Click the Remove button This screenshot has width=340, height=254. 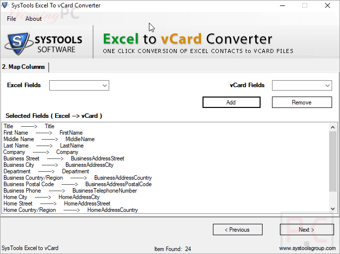302,102
